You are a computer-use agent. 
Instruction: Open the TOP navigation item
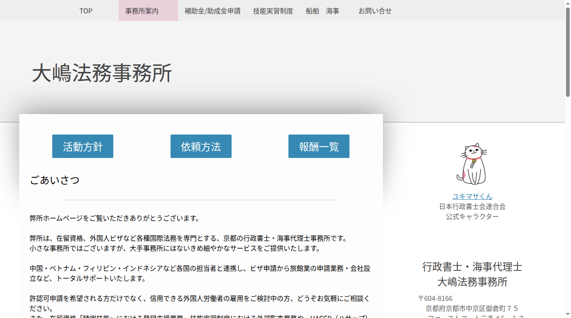click(x=86, y=11)
